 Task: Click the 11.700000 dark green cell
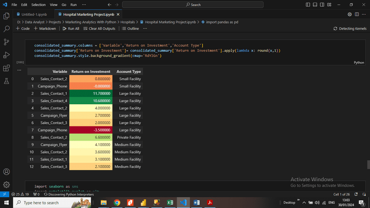point(91,93)
